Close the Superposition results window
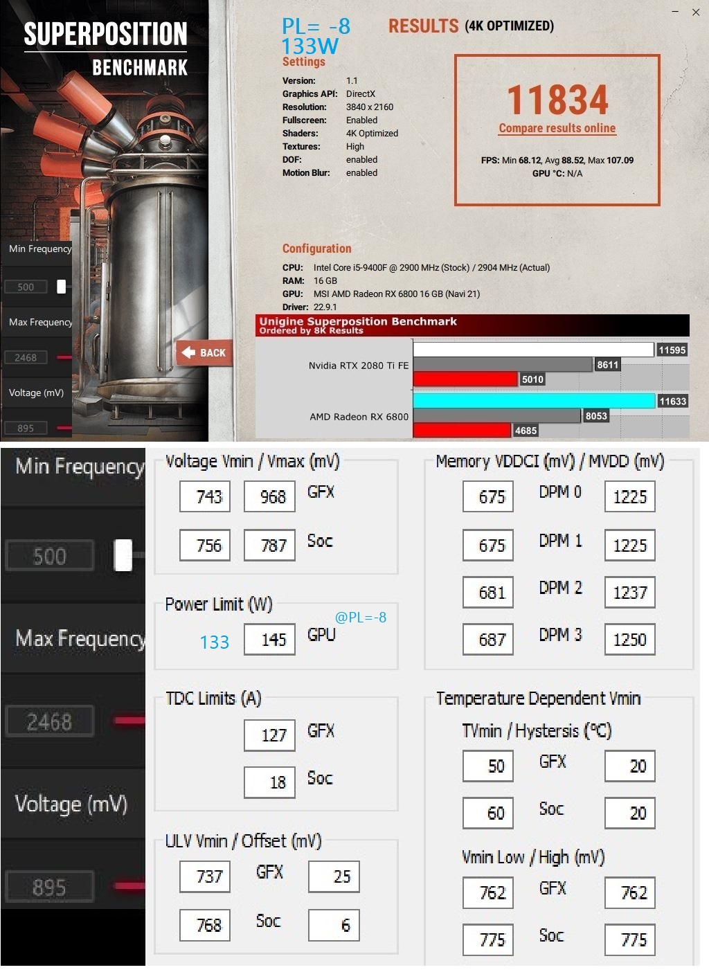The image size is (709, 972). click(x=696, y=12)
